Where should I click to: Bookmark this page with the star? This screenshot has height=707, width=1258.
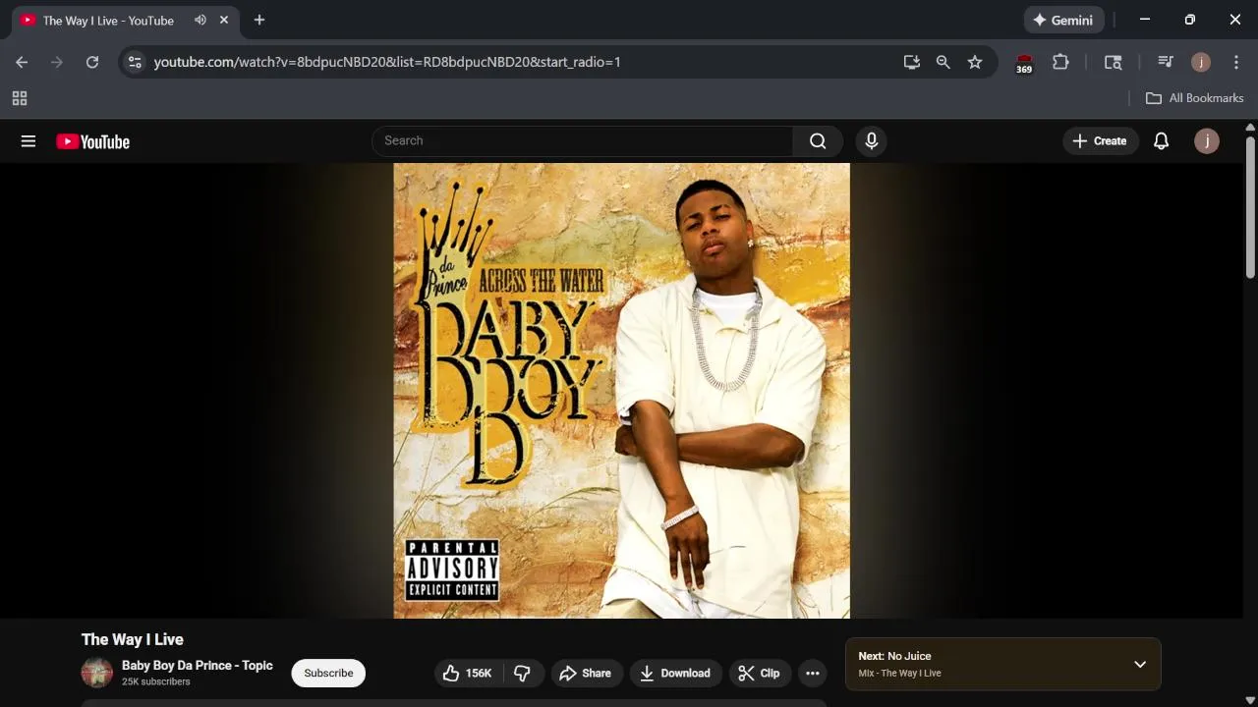(x=975, y=62)
